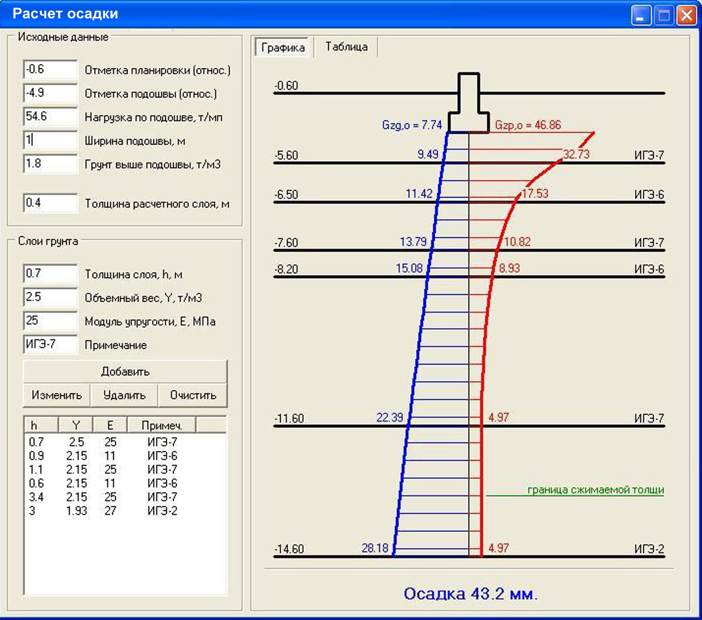This screenshot has height=620, width=702.
Task: Select the layer row with h 0.9
Action: click(x=125, y=456)
